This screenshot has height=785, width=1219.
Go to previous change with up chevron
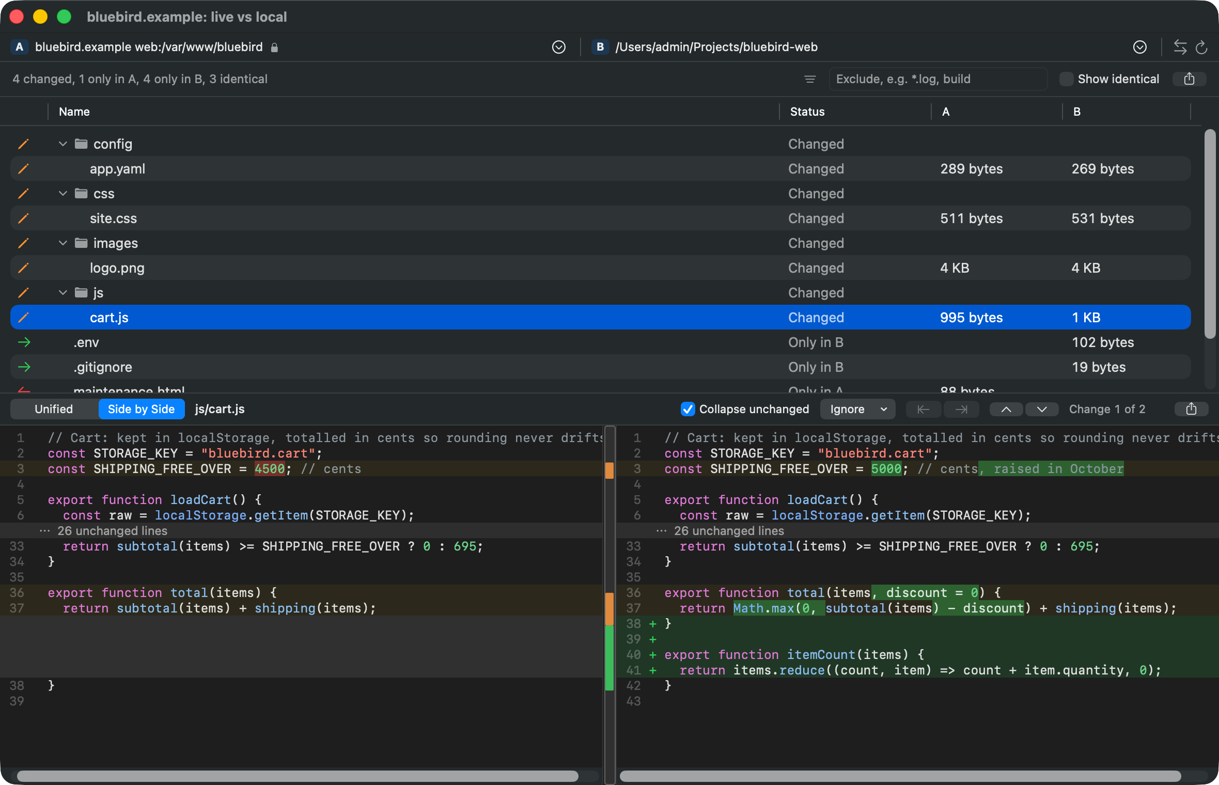click(1006, 409)
